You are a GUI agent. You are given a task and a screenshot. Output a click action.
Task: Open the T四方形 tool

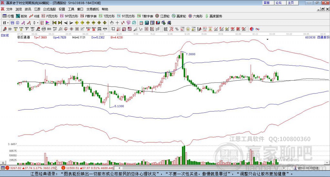point(107,16)
